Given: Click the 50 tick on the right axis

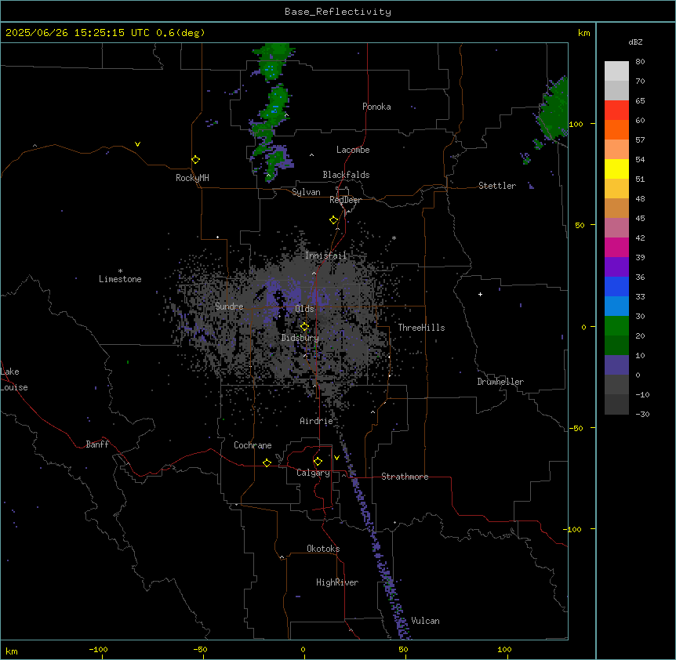Looking at the screenshot, I should coord(580,225).
